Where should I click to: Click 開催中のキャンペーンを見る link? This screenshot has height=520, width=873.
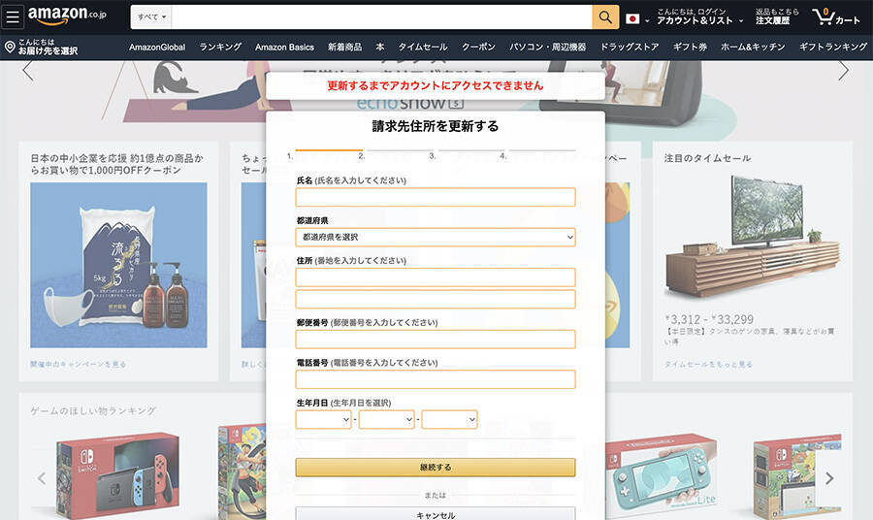coord(78,364)
